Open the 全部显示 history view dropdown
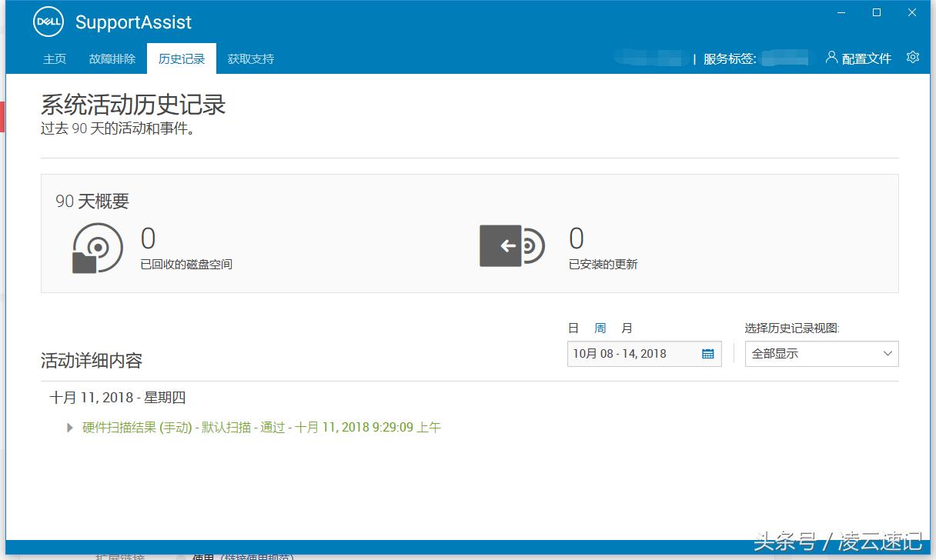This screenshot has width=936, height=560. tap(821, 353)
